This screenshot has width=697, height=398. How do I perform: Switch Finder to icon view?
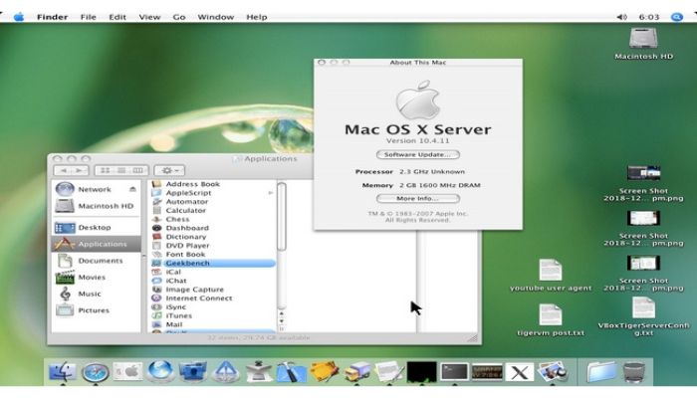click(105, 170)
